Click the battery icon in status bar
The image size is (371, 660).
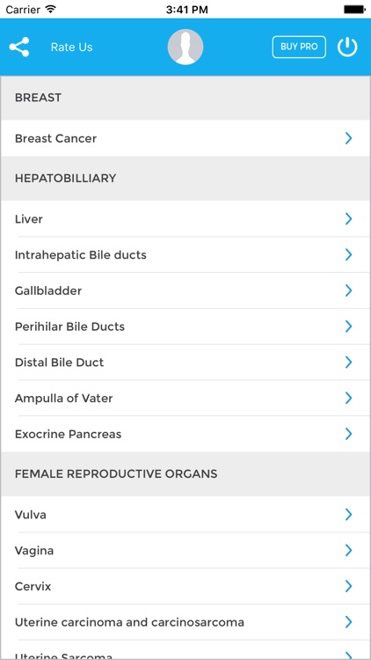pyautogui.click(x=354, y=10)
